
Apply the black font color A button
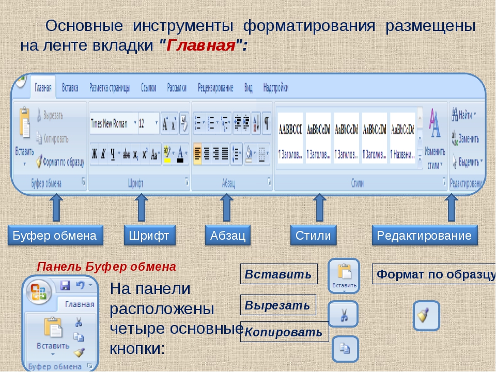(x=180, y=154)
